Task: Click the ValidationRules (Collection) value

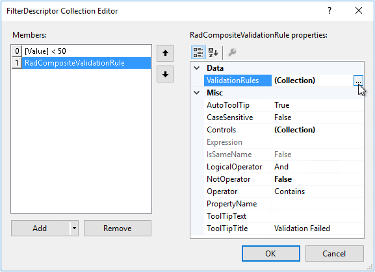Action: pos(294,80)
